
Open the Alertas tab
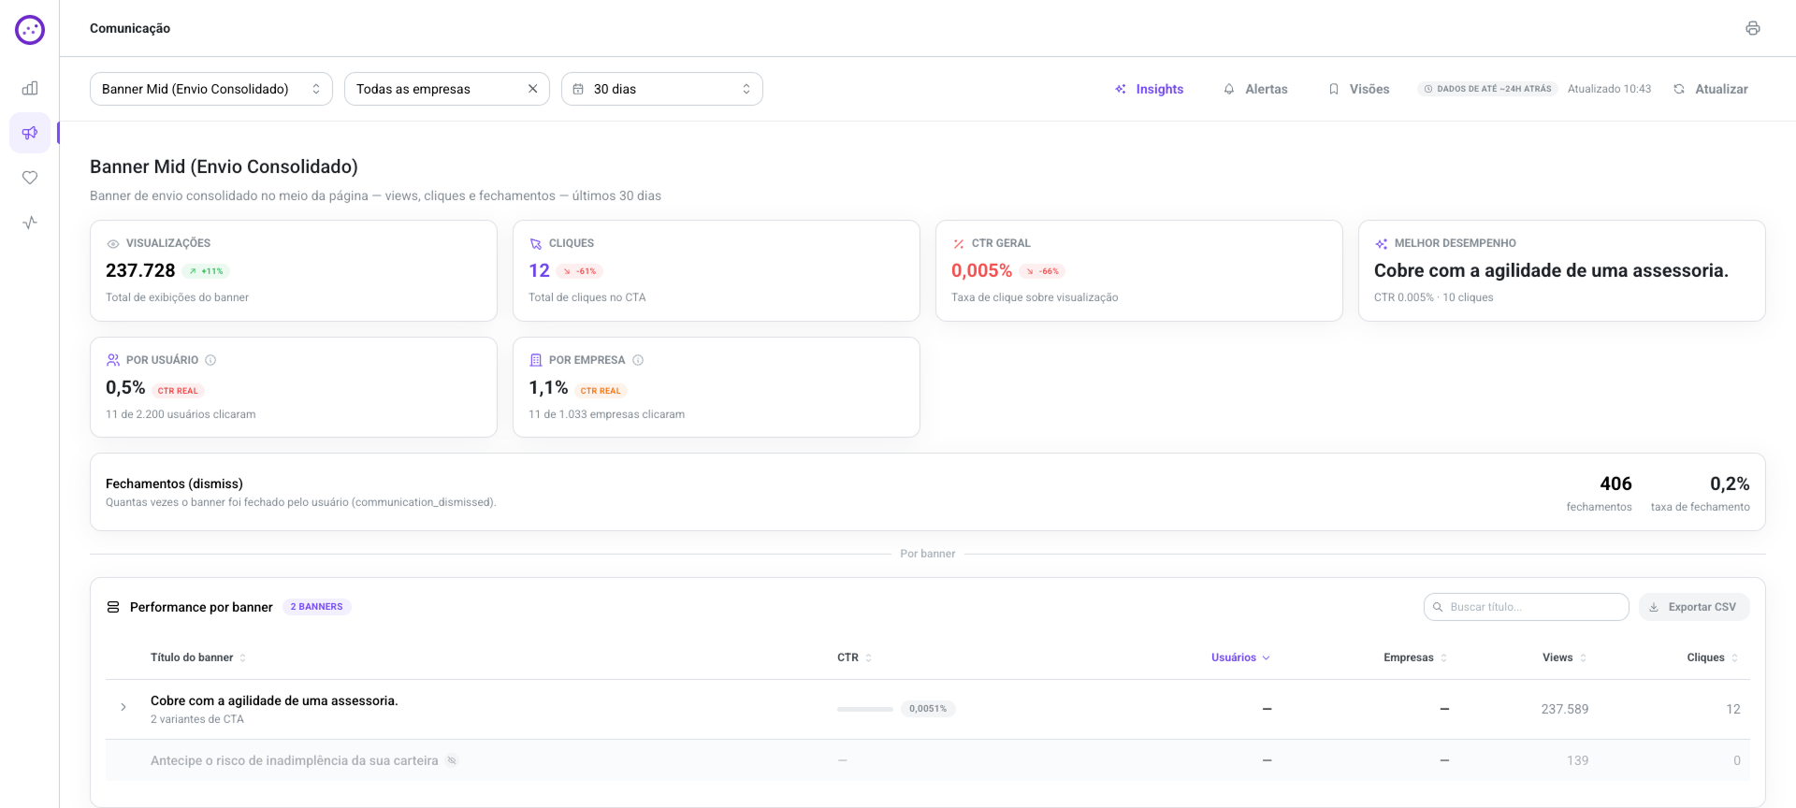1255,89
